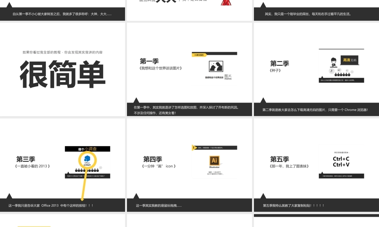Click the Adobe Illustrator Ai icon
Screen dimensions: 379x227
[215, 160]
